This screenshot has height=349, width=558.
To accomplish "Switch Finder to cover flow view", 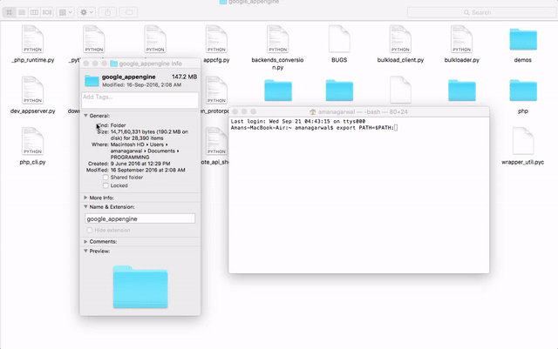I will coord(47,12).
